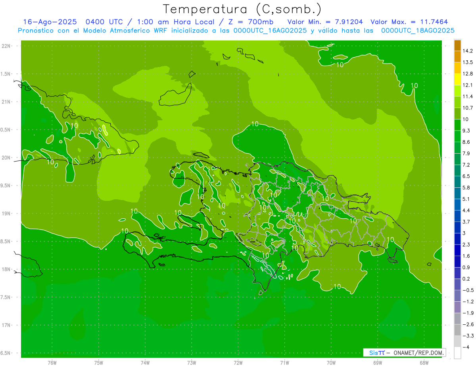Image resolution: width=476 pixels, height=368 pixels.
Task: Click legend value "2.3"
Action: point(466,245)
